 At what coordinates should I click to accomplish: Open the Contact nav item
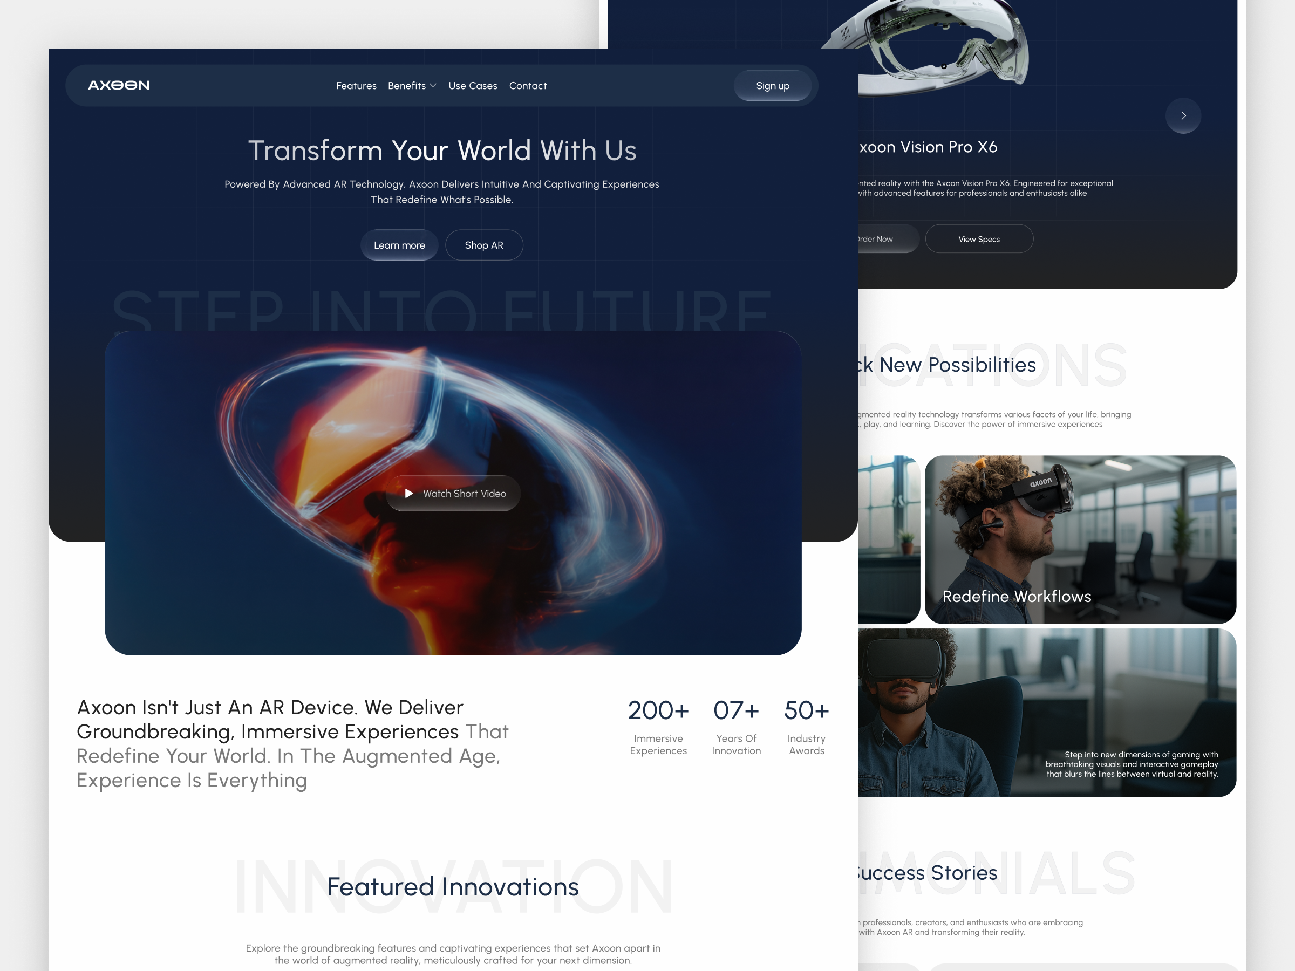click(x=528, y=85)
